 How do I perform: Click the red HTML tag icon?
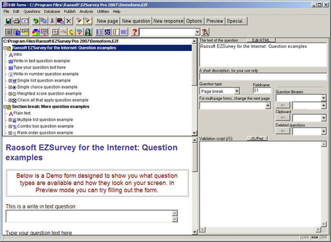click(63, 32)
